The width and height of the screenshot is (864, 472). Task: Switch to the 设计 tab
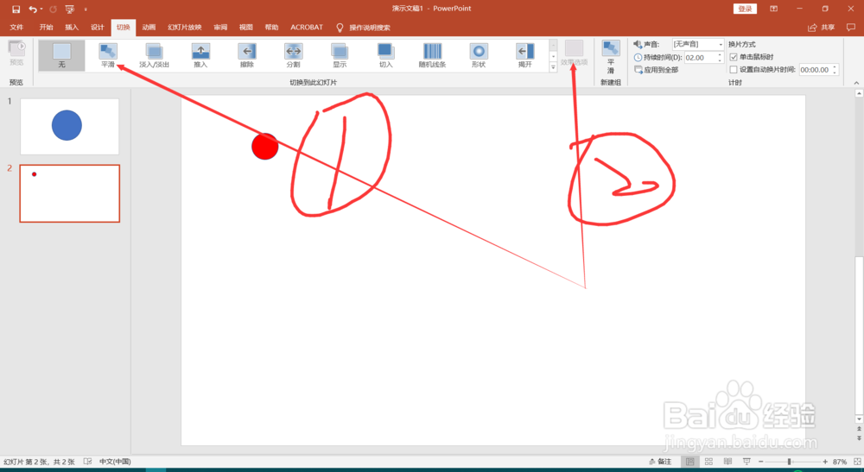[x=97, y=27]
